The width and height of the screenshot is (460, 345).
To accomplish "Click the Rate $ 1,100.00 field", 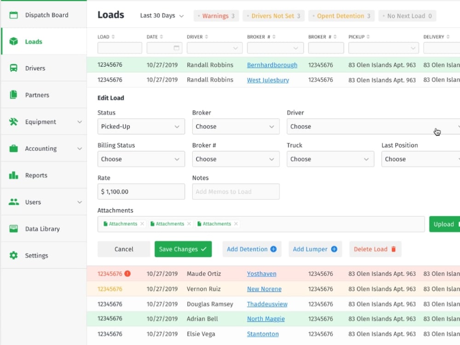I will point(141,191).
